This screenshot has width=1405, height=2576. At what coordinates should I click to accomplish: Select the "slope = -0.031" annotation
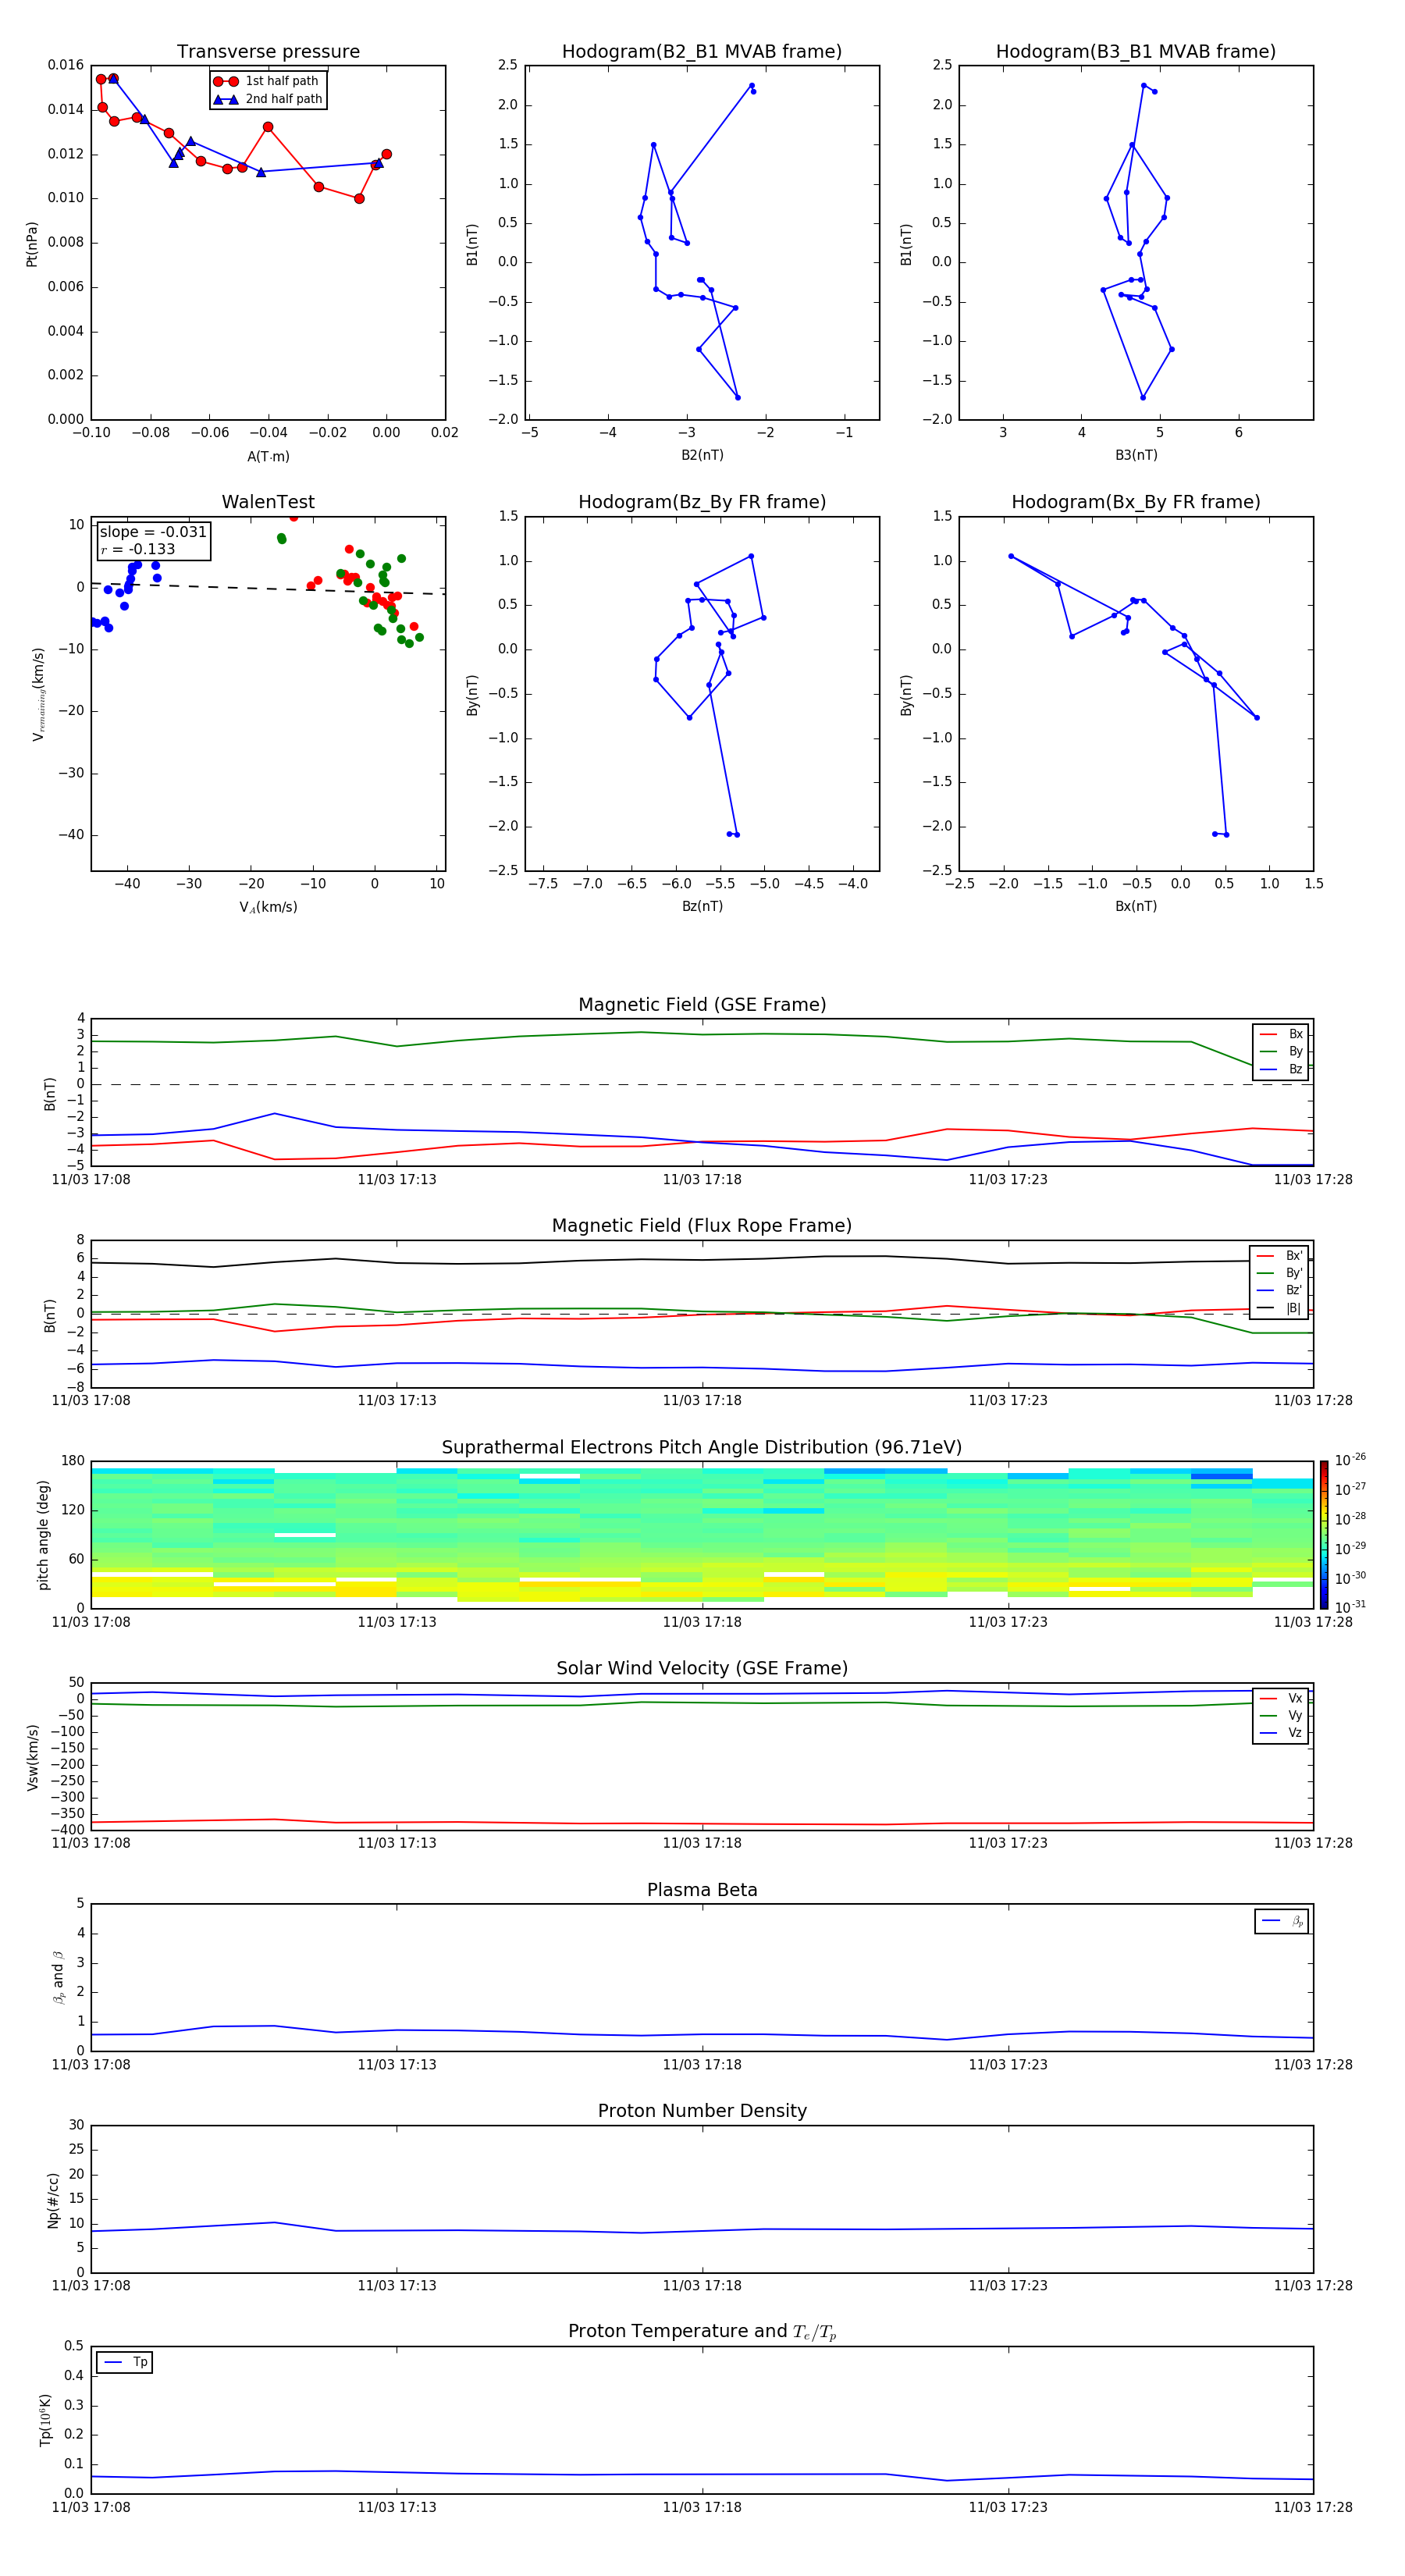pos(153,532)
